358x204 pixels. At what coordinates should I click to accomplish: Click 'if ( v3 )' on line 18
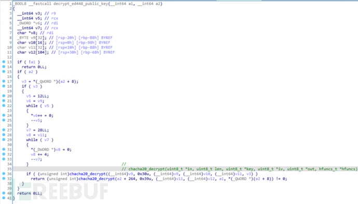[x=32, y=86]
